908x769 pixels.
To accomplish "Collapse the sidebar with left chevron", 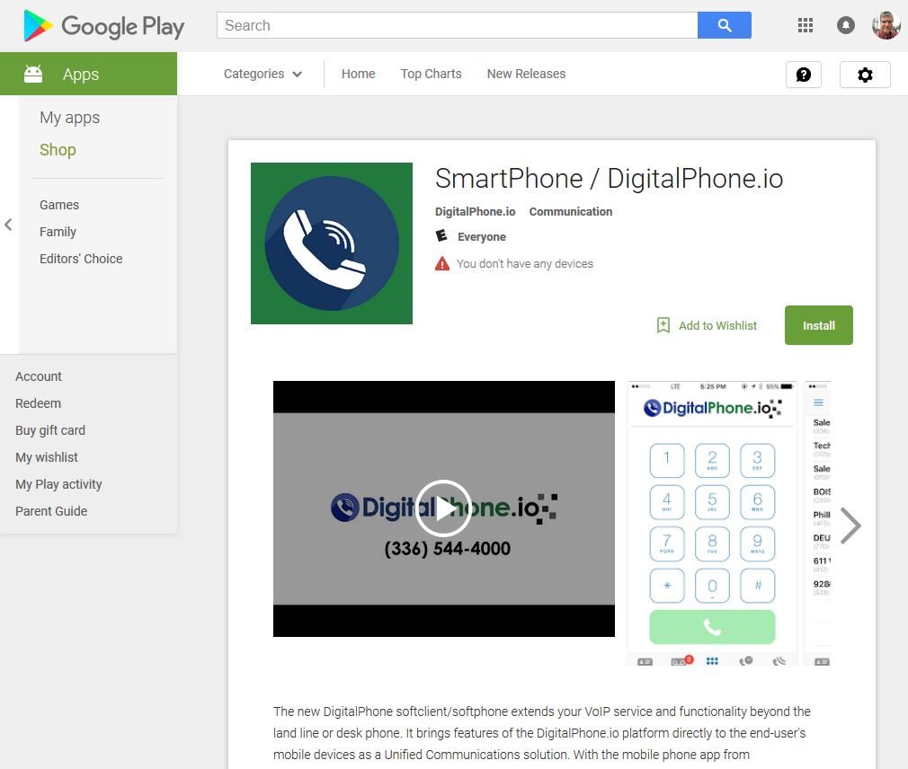I will coord(8,225).
